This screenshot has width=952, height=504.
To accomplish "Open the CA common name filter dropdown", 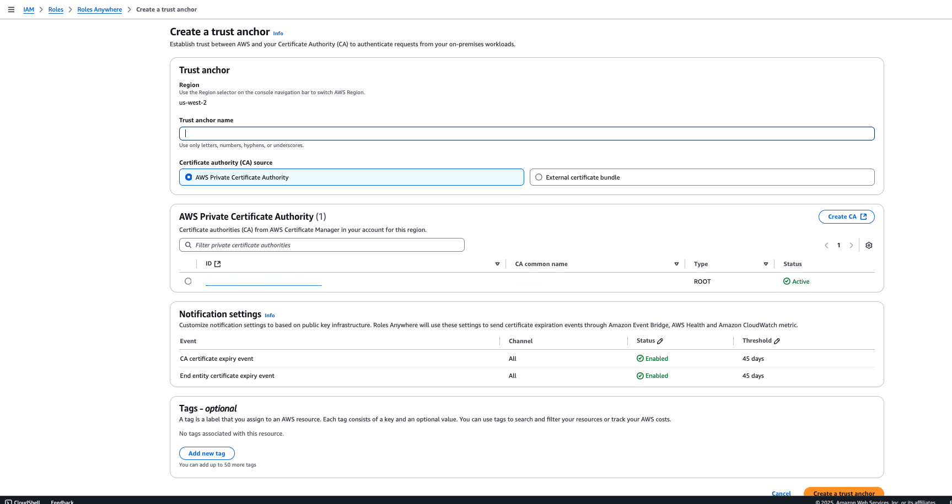I will tap(676, 263).
